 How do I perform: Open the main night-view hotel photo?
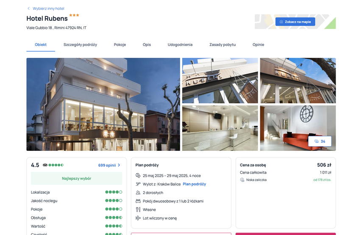[103, 104]
